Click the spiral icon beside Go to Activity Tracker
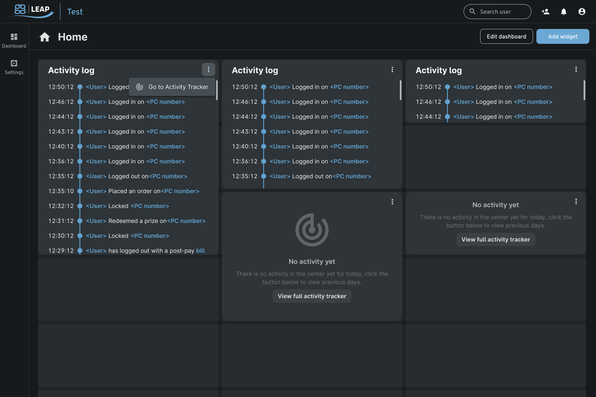This screenshot has height=397, width=596. coord(139,87)
